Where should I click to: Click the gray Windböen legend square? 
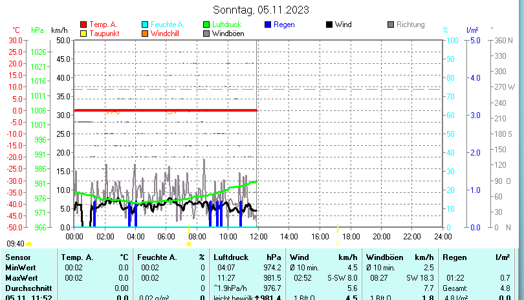tap(206, 34)
